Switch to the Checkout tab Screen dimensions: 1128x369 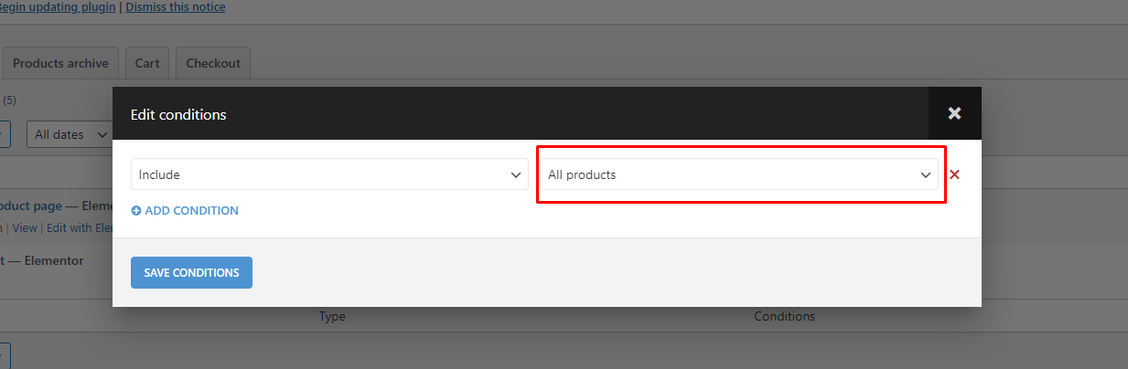[213, 63]
